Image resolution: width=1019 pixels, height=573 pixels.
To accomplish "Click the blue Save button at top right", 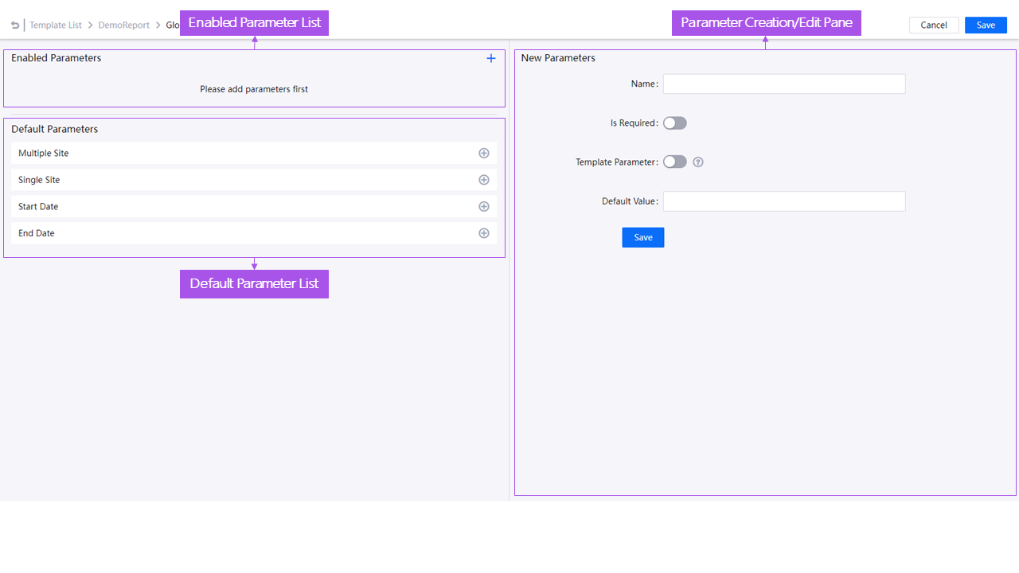I will (986, 25).
